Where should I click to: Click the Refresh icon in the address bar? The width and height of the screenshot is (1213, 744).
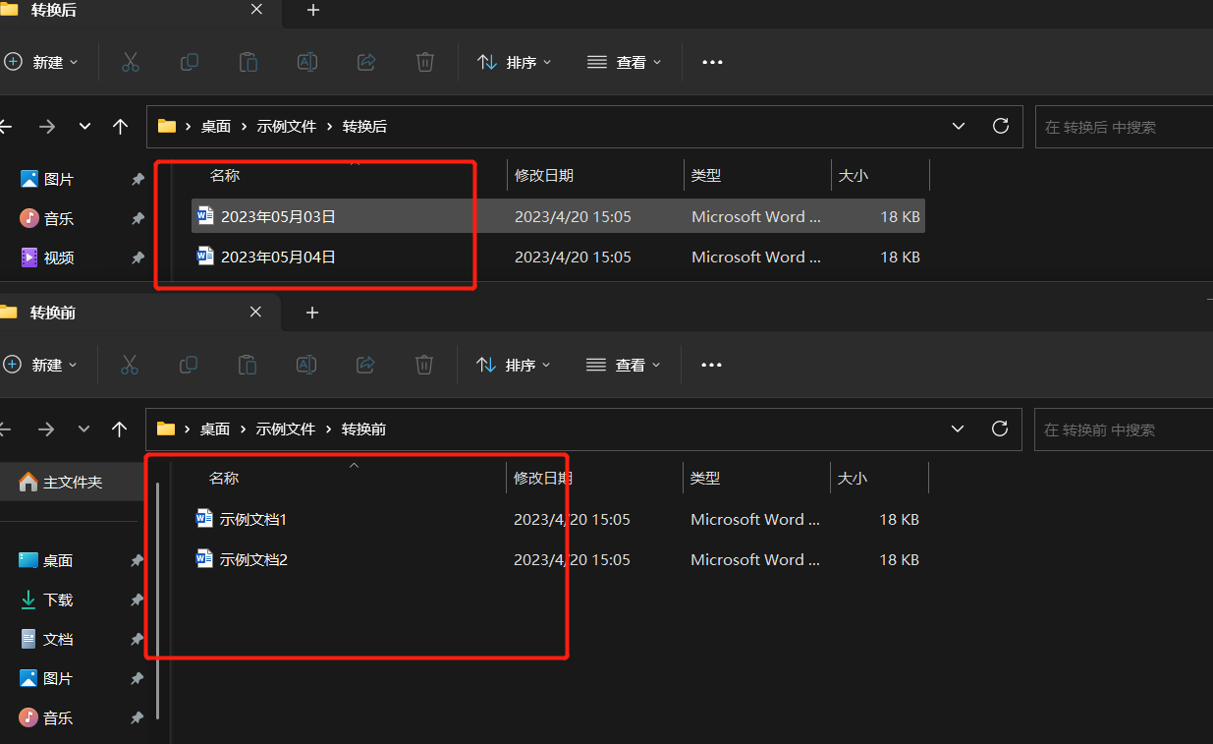click(x=1000, y=126)
